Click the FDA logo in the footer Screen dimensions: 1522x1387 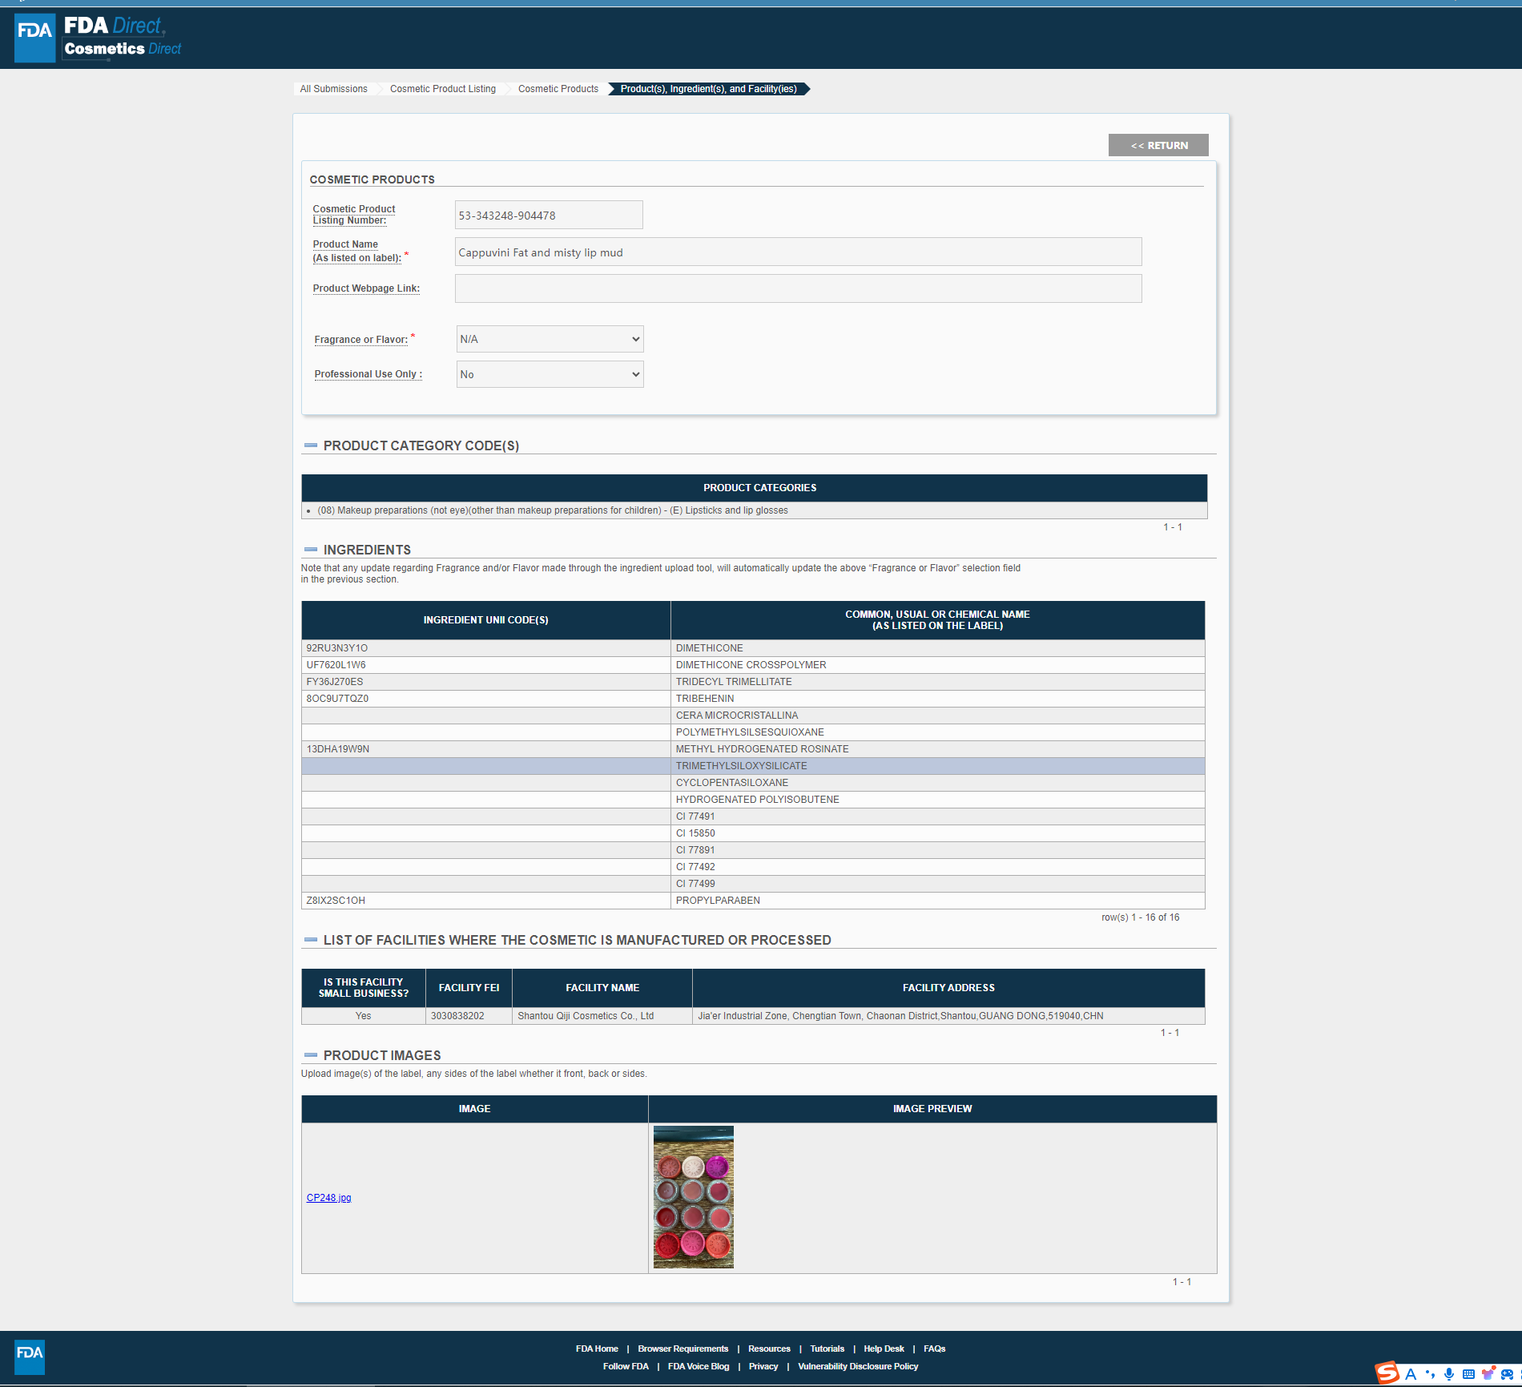point(30,1357)
